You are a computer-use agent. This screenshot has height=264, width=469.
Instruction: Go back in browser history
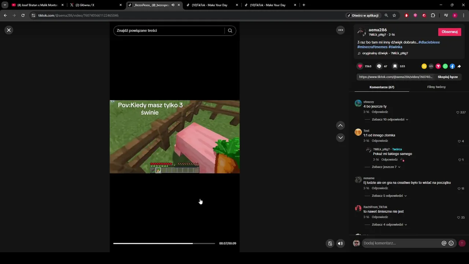[x=5, y=15]
